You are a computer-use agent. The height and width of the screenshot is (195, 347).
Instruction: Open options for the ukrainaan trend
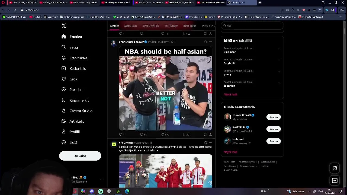[x=279, y=49]
